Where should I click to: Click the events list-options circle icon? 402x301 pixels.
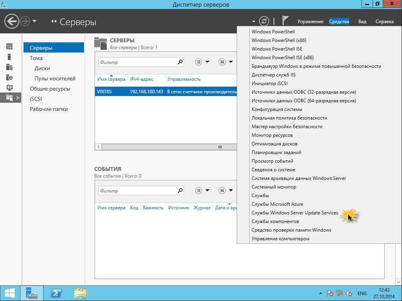[x=198, y=190]
